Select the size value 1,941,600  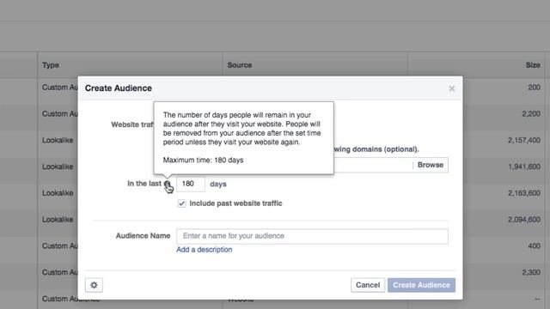(524, 167)
